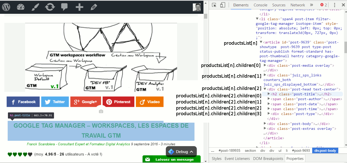Share on Twitter button
The image size is (347, 163).
coord(55,102)
